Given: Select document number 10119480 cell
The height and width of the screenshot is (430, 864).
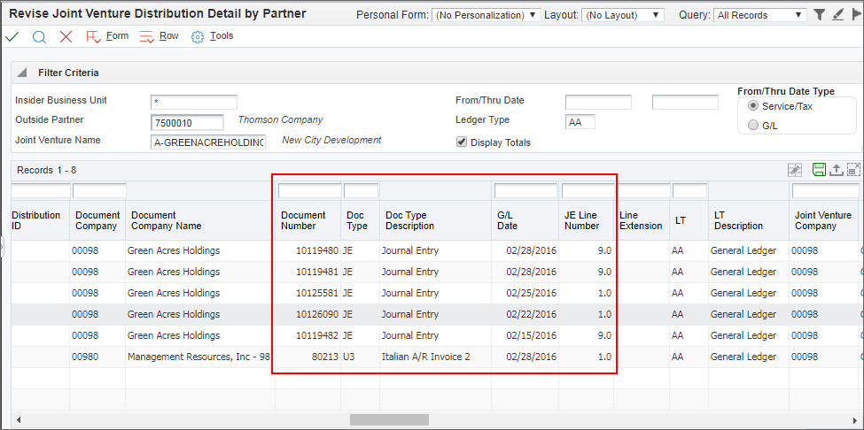Looking at the screenshot, I should pyautogui.click(x=308, y=250).
